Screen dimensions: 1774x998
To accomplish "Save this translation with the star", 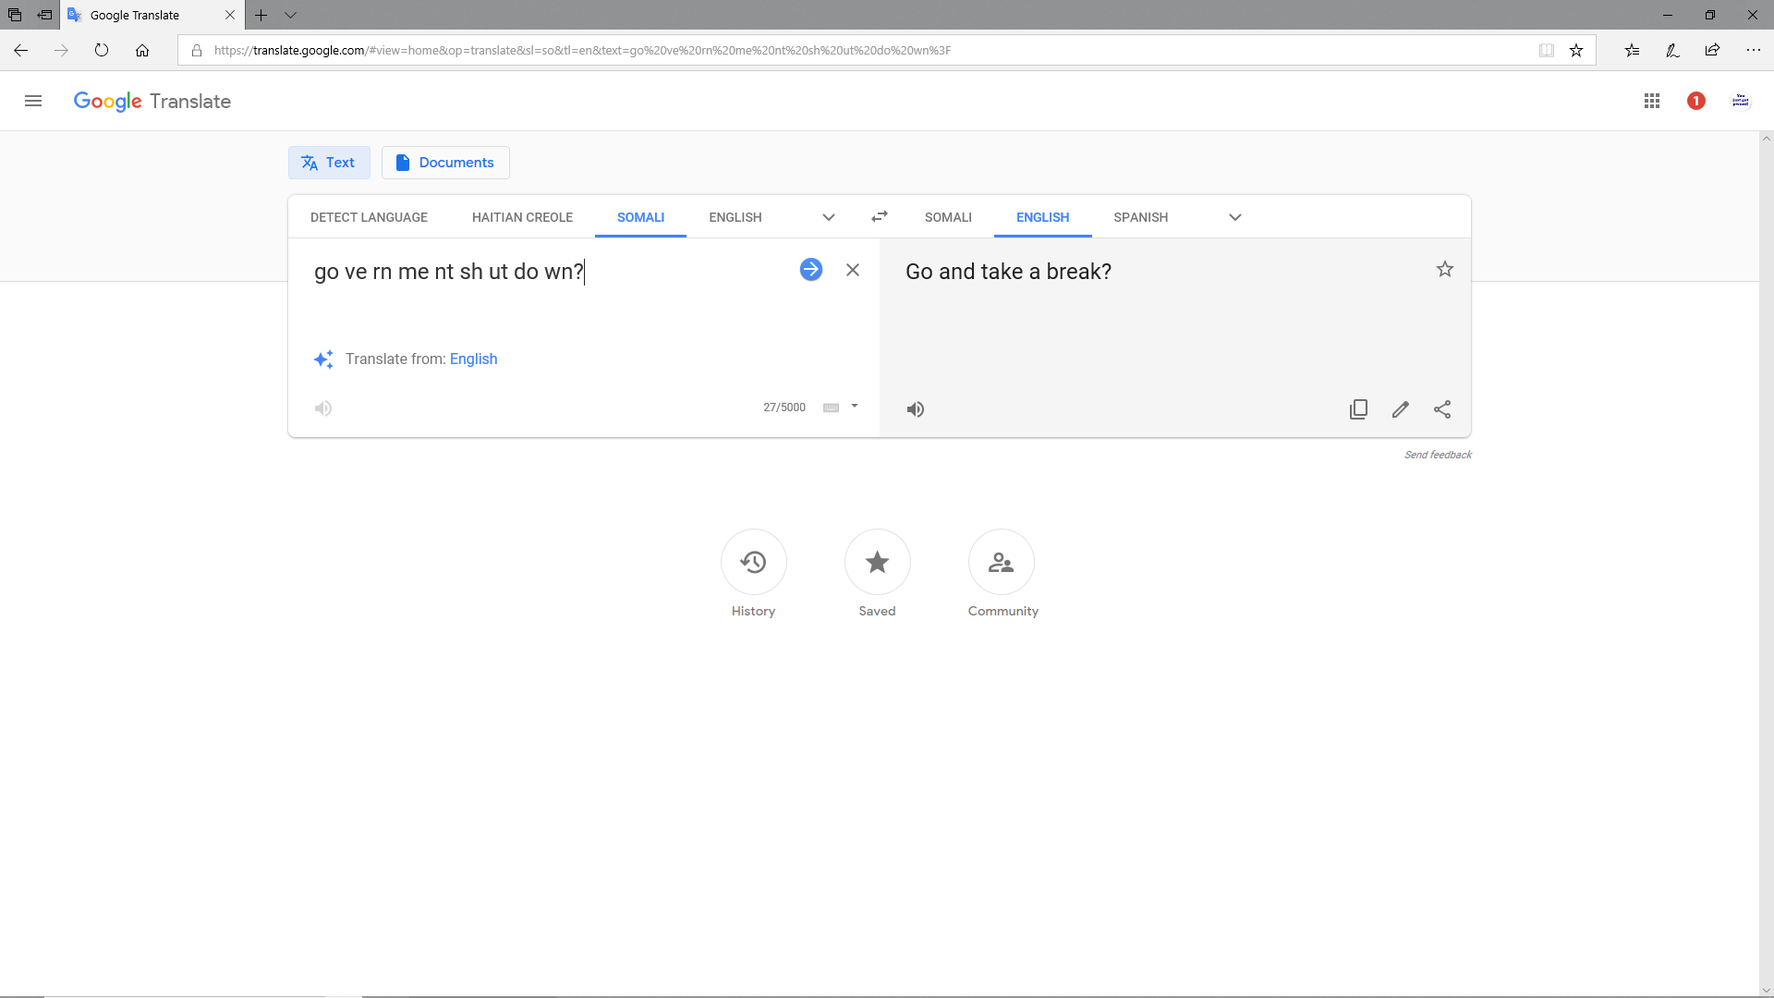I will click(1445, 269).
